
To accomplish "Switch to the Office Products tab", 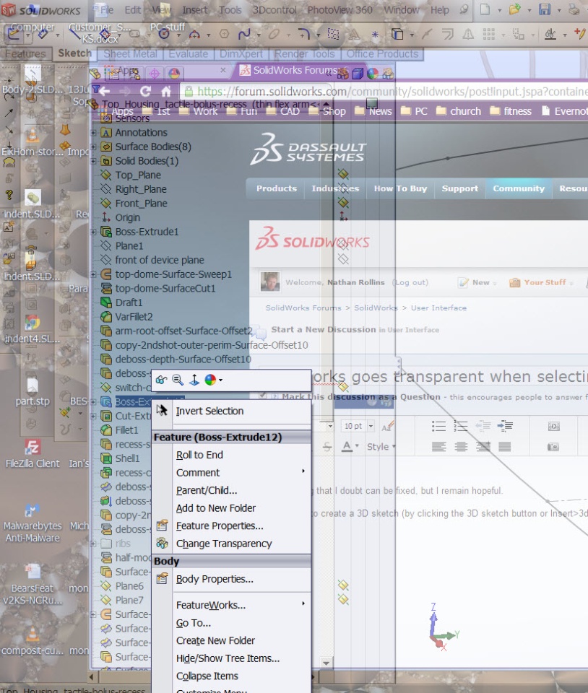I will (x=382, y=54).
